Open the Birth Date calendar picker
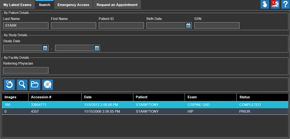The image size is (290, 139). 189,26
